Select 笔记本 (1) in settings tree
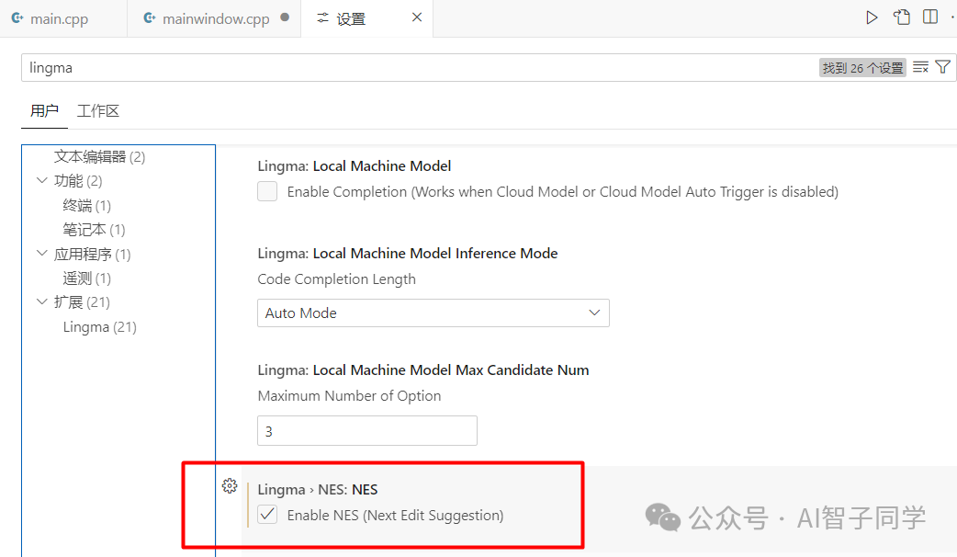Image resolution: width=957 pixels, height=557 pixels. (x=94, y=230)
